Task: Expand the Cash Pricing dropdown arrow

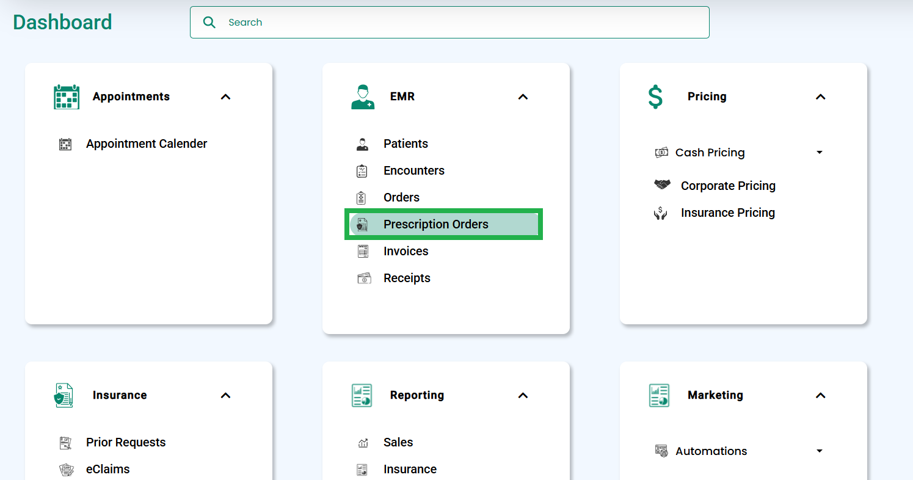Action: coord(820,153)
